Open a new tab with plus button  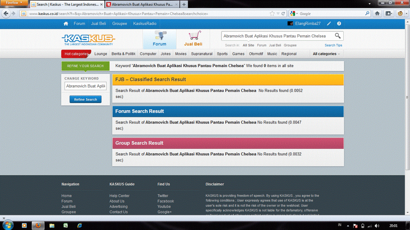tap(184, 4)
